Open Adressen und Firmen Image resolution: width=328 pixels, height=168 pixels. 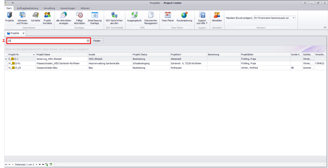pos(22,18)
